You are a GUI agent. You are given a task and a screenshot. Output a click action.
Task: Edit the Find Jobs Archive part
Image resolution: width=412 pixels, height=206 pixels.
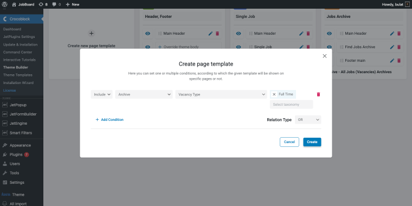[x=392, y=47]
